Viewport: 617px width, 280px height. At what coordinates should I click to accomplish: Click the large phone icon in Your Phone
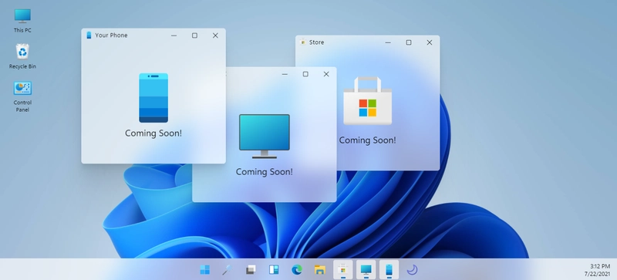point(153,98)
